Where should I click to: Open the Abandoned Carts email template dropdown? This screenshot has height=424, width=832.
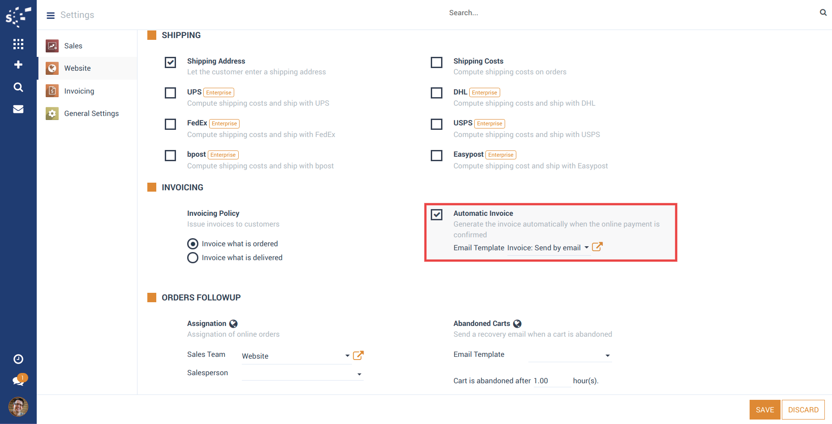608,355
